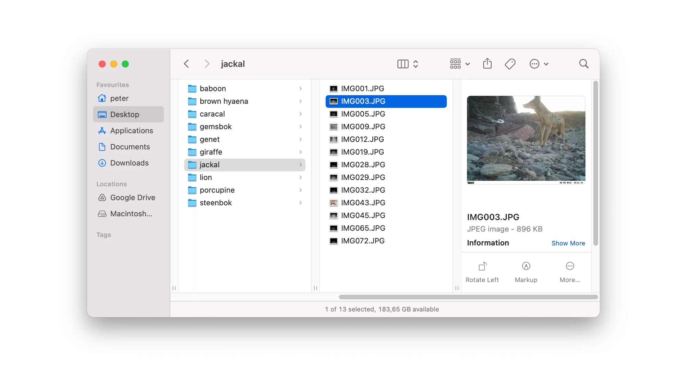Screen dimensions: 687x387
Task: Click the forward navigation arrow
Action: pyautogui.click(x=207, y=64)
